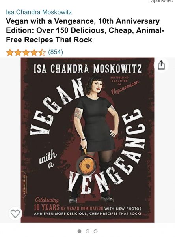Open Isa Chandra Moskowitz author link
The image size is (175, 237).
[39, 12]
